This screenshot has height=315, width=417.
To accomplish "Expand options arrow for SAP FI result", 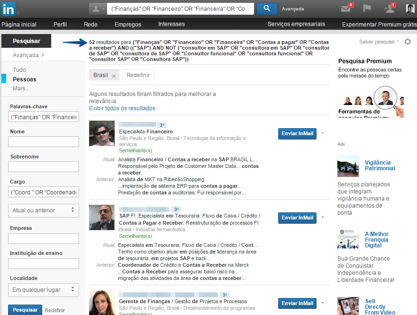I will (323, 217).
